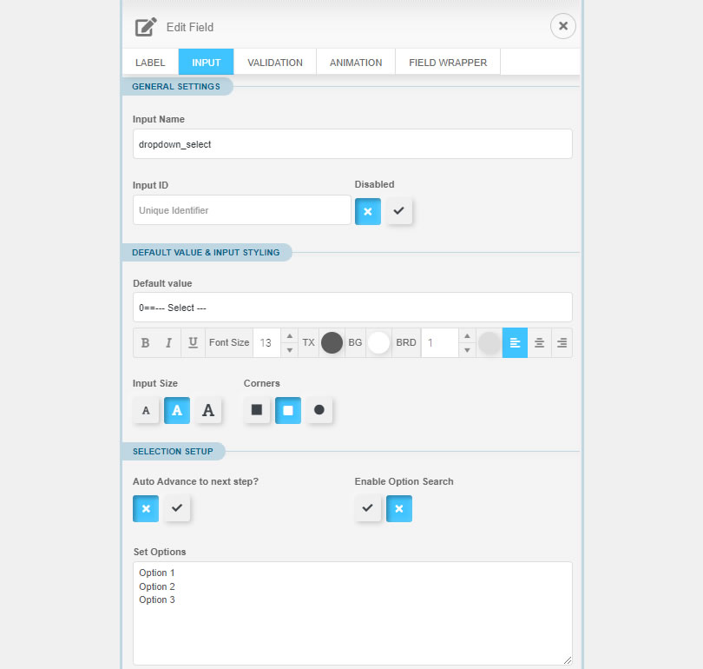Disable Auto Advance with X button

point(146,508)
